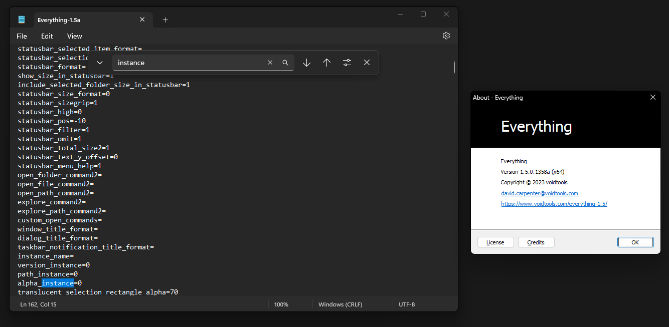Add a new Notepad tab

point(165,20)
